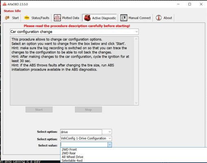Click the 'drive' filter text field
Viewport: 207px width, 163px height.
(x=81, y=132)
